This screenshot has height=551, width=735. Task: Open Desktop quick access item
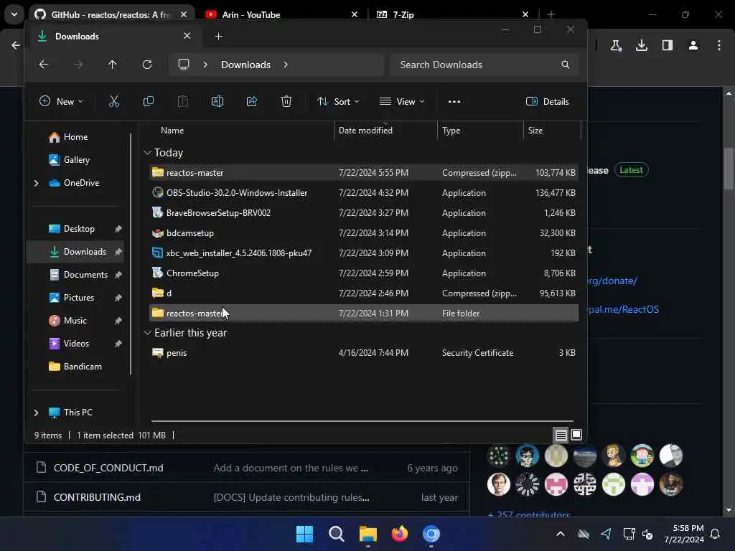tap(72, 229)
